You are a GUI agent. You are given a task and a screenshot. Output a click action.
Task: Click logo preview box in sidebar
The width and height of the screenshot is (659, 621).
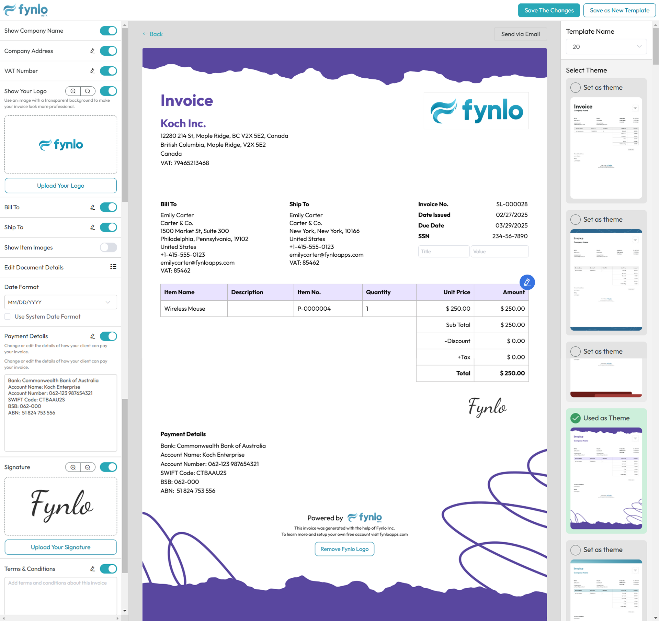61,145
